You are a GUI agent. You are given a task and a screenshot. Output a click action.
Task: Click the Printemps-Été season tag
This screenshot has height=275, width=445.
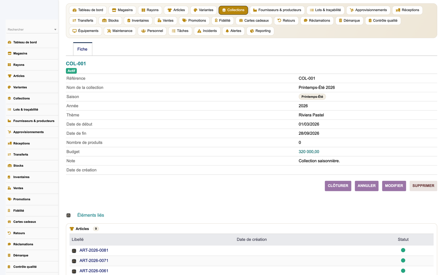click(312, 97)
